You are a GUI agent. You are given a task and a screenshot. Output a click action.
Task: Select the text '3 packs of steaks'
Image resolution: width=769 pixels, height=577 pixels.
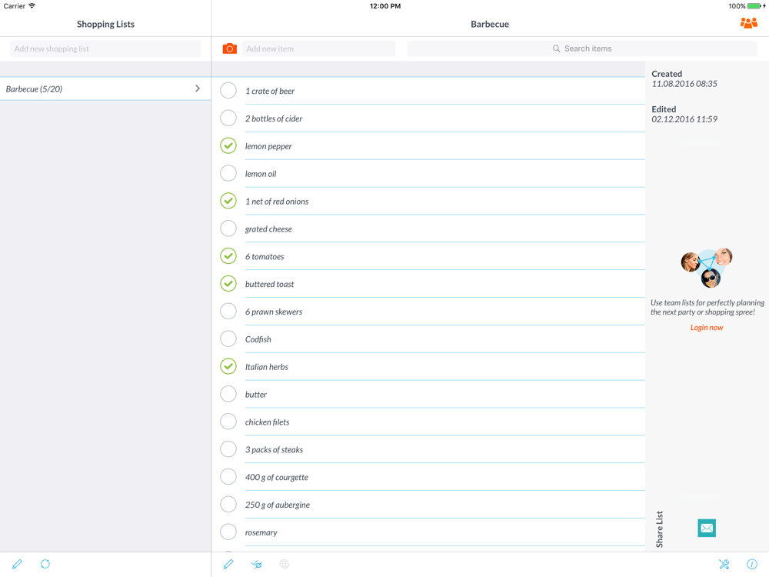(274, 449)
